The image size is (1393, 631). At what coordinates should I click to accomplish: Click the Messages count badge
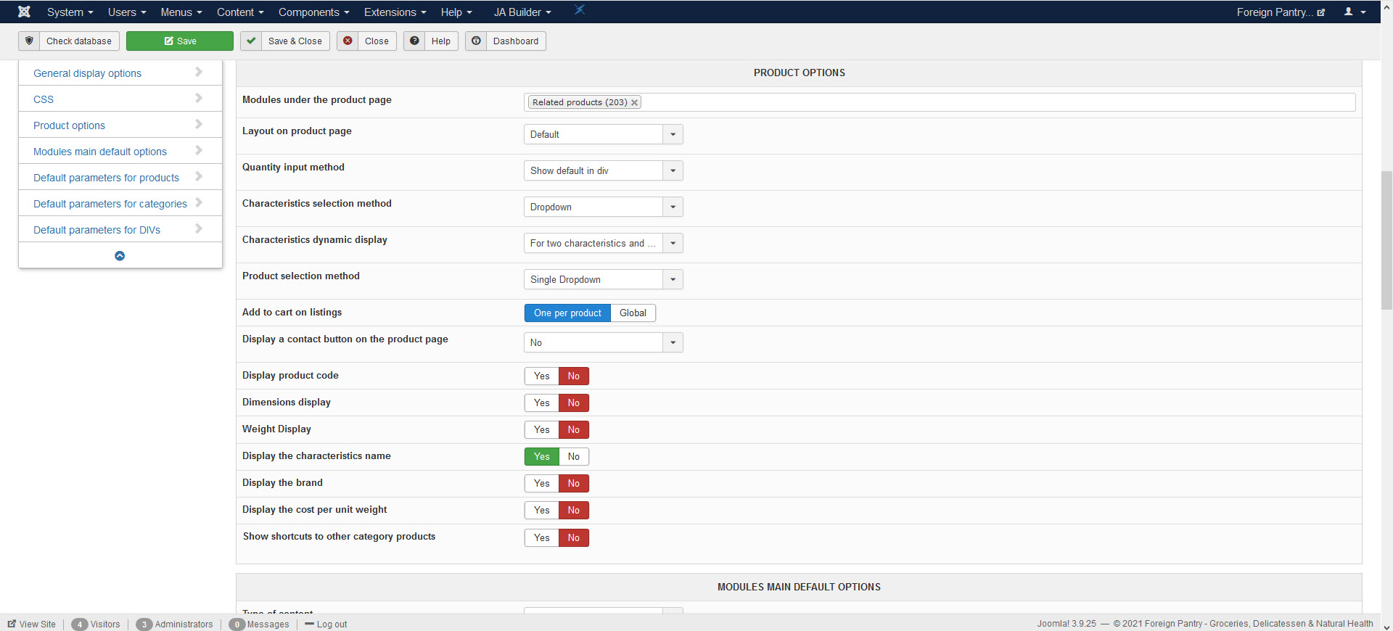tap(237, 624)
